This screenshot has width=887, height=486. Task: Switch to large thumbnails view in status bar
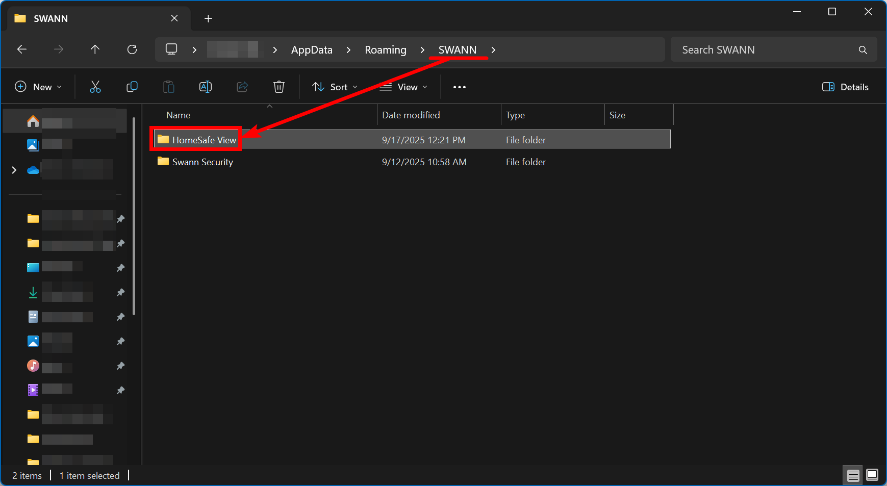872,475
